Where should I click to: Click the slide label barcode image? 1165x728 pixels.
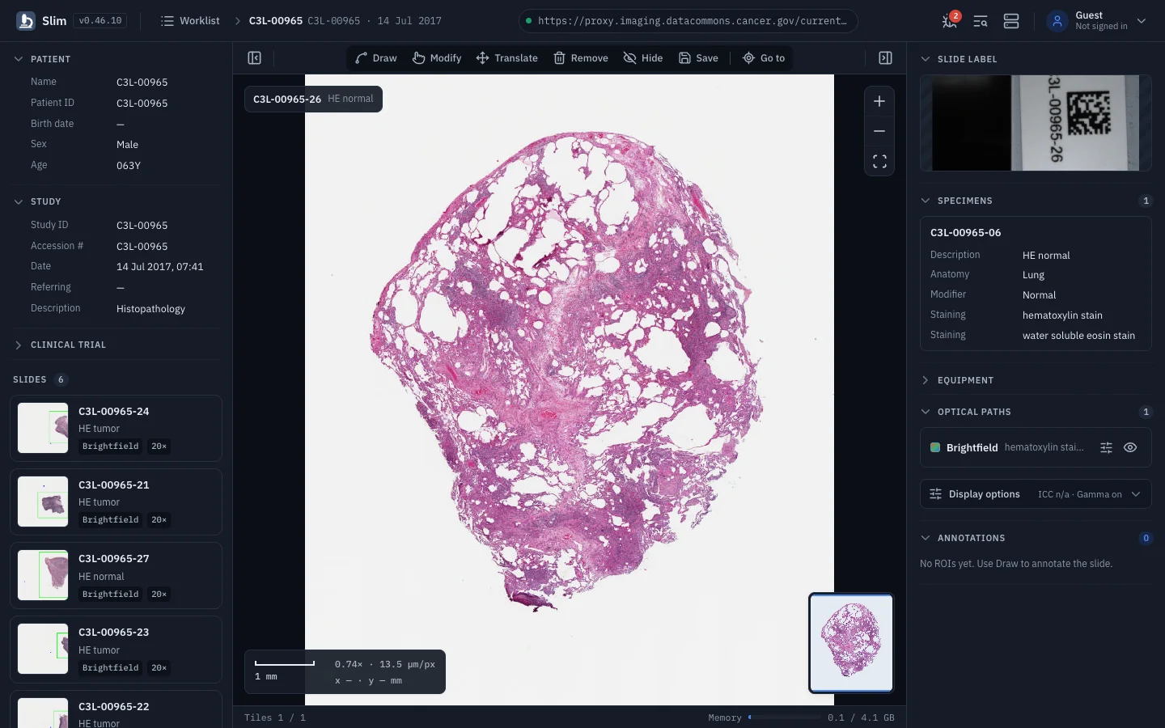[x=1036, y=123]
